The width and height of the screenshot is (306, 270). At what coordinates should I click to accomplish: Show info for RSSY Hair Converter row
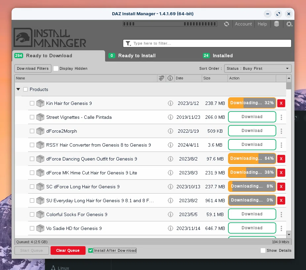tap(171, 145)
